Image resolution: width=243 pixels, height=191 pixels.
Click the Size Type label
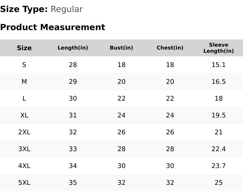pos(24,9)
